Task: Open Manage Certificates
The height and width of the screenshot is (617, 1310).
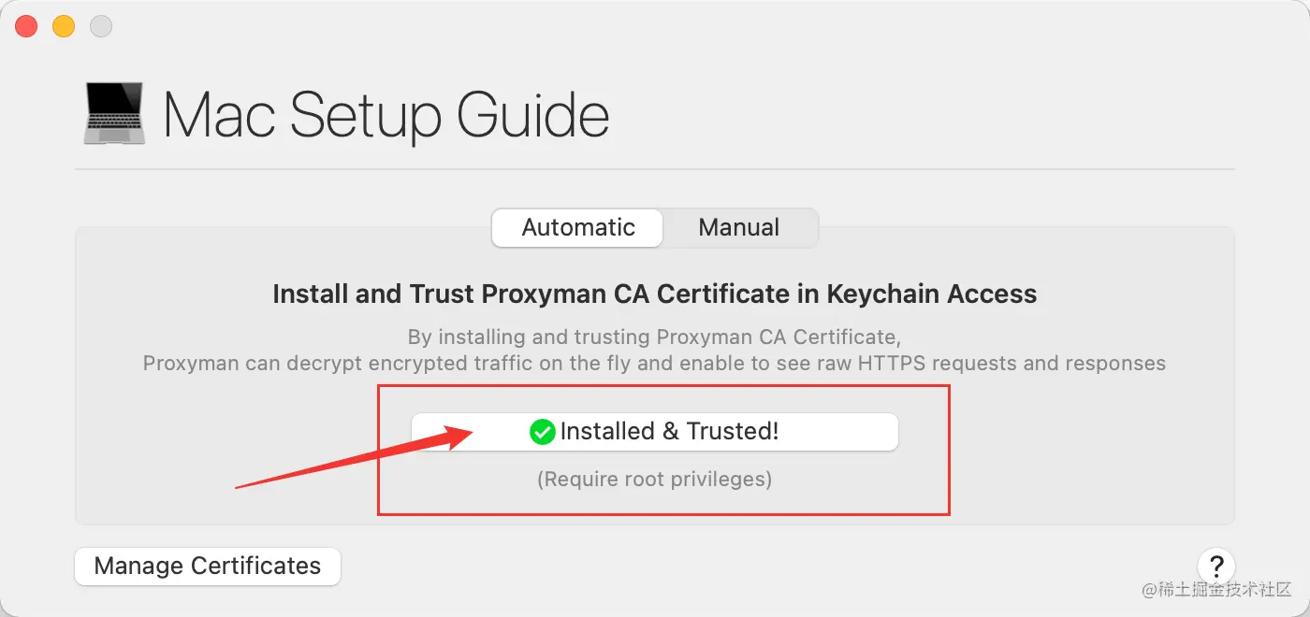Action: 208,566
